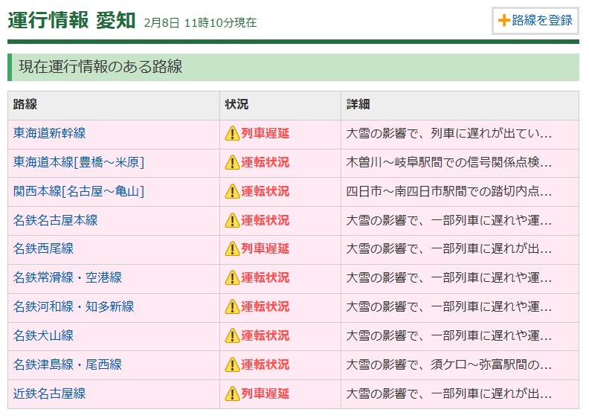589x418 pixels.
Task: Click the 現在運行情報のある路線 section heading
Action: click(x=100, y=67)
